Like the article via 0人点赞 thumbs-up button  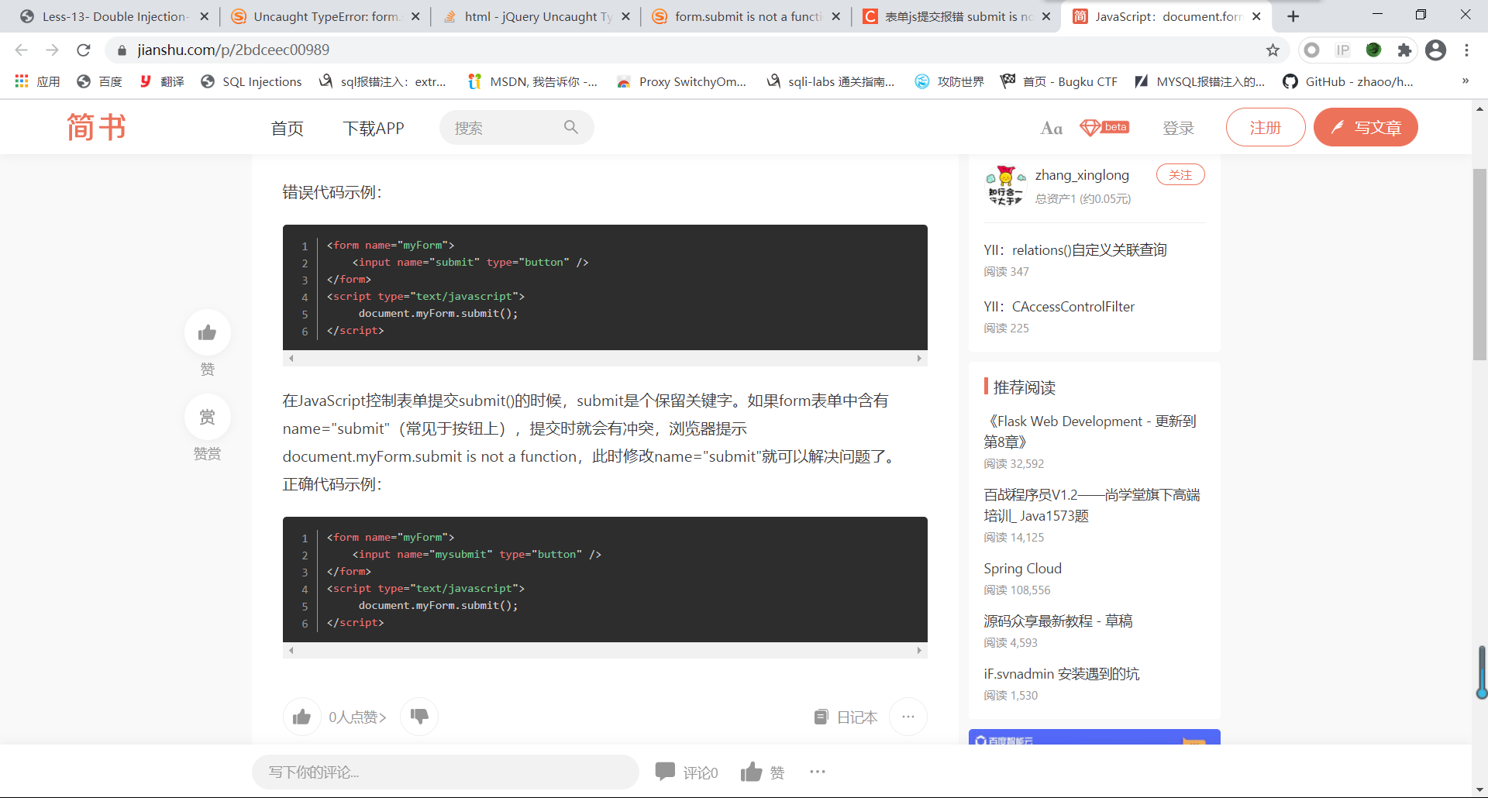point(302,717)
